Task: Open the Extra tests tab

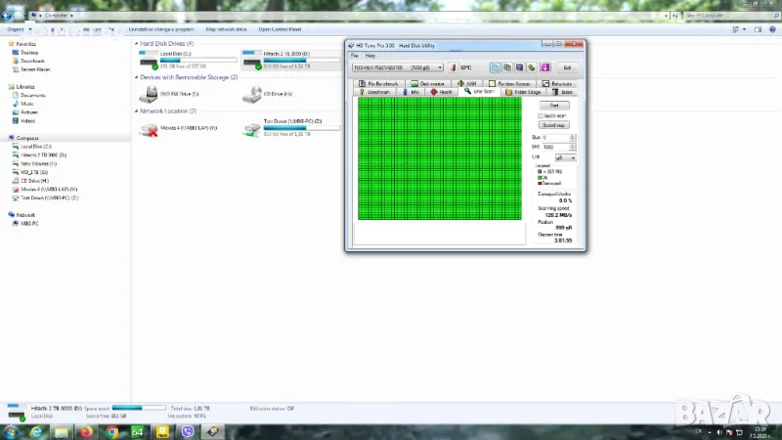Action: click(x=557, y=83)
